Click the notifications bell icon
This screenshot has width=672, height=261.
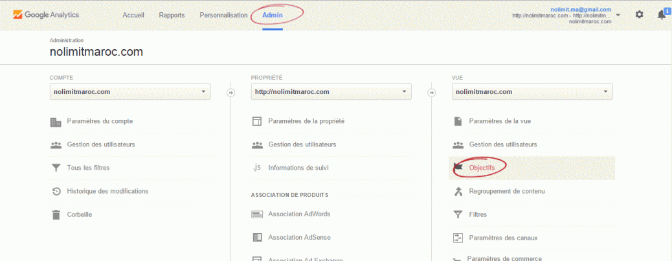[x=662, y=14]
